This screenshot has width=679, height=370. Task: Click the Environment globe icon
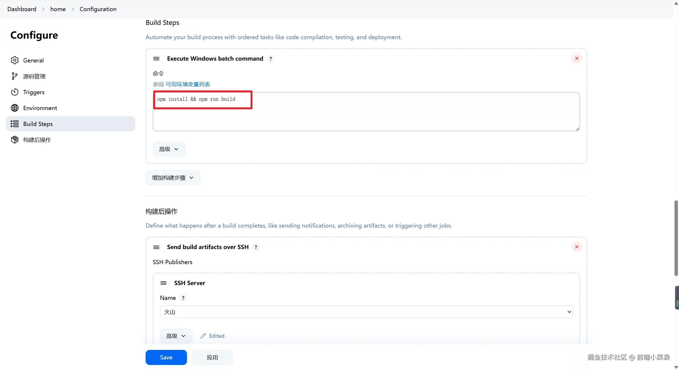15,108
